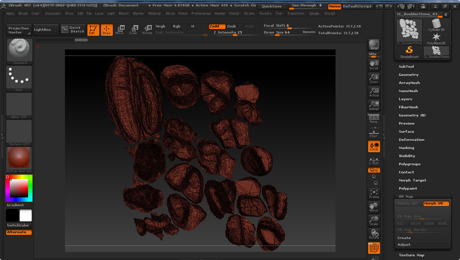
Task: Click the QuickSave button
Action: tap(272, 6)
